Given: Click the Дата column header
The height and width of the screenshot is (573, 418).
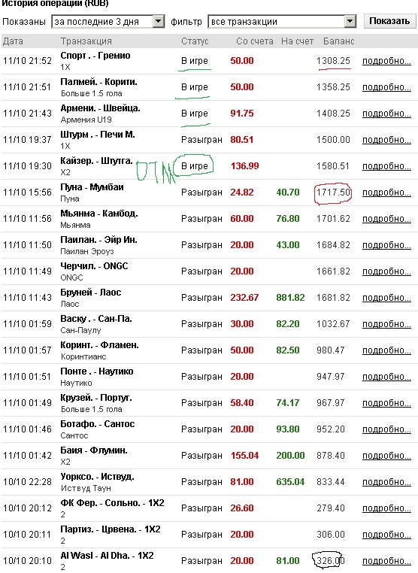Looking at the screenshot, I should tap(13, 41).
